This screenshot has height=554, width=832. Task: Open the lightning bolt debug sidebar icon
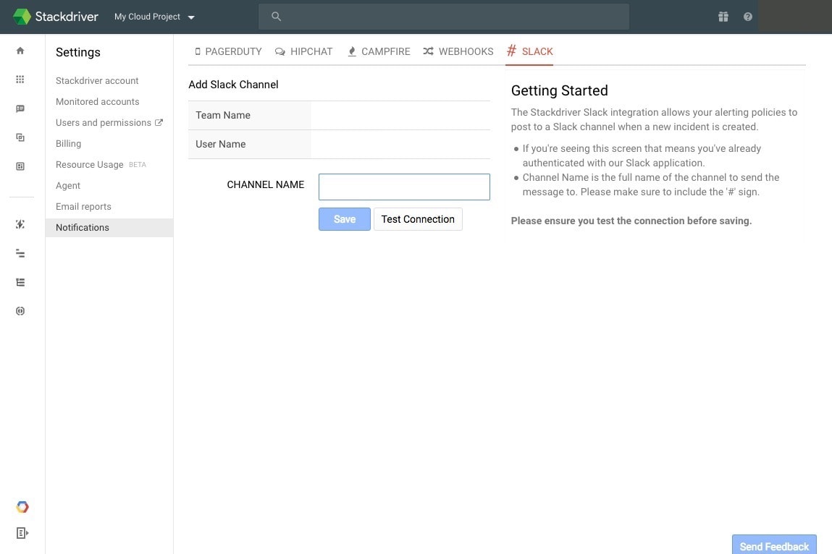point(20,224)
